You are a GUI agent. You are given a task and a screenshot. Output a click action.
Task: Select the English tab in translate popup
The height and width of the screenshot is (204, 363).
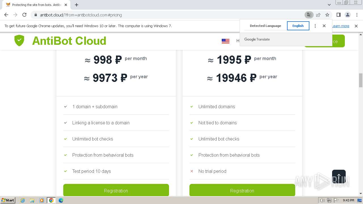(298, 26)
